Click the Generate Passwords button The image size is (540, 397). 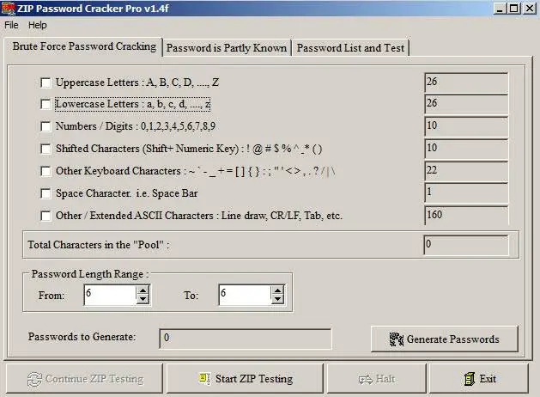pyautogui.click(x=444, y=339)
